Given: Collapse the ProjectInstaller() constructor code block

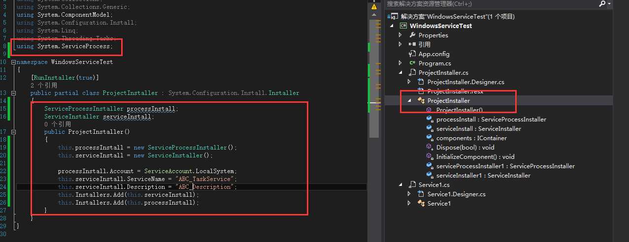Looking at the screenshot, I should (13, 132).
